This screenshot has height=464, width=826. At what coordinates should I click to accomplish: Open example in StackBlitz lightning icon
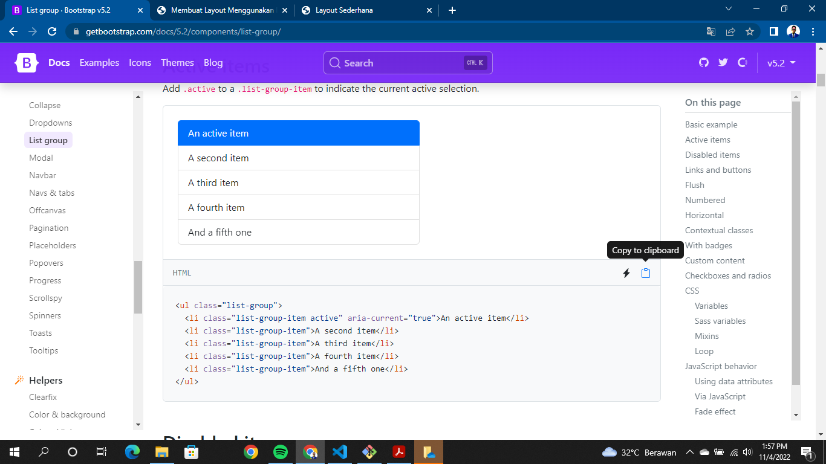tap(626, 273)
